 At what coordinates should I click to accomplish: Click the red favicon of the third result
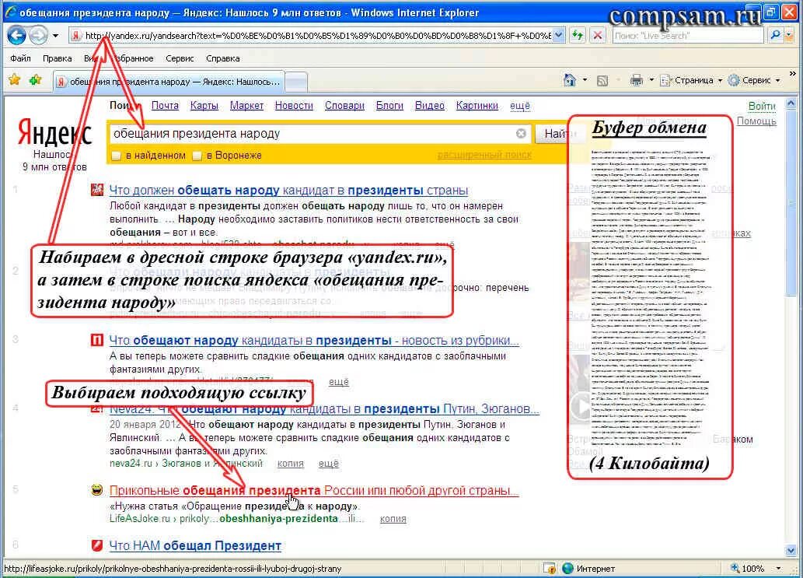point(97,340)
